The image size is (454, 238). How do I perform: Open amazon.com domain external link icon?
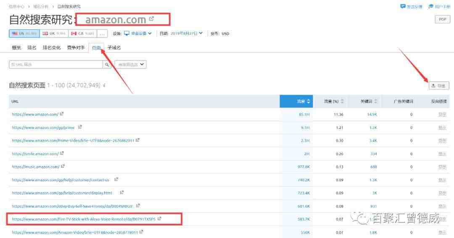click(x=151, y=19)
